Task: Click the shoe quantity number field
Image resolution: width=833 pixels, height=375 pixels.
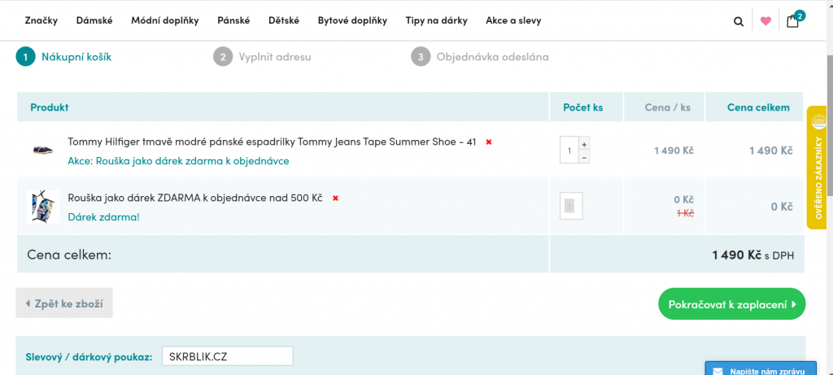Action: tap(569, 150)
